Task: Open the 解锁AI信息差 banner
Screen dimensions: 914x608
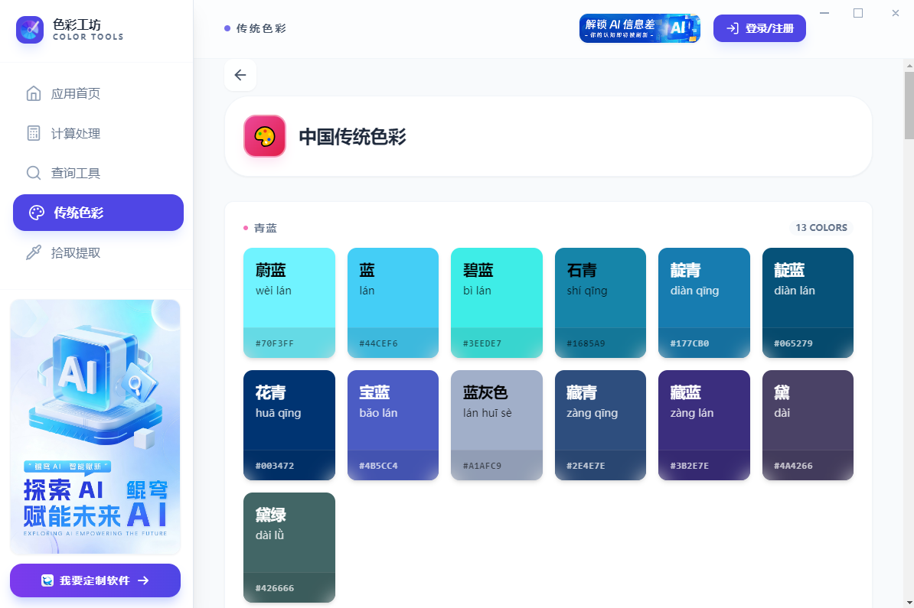Action: 640,28
